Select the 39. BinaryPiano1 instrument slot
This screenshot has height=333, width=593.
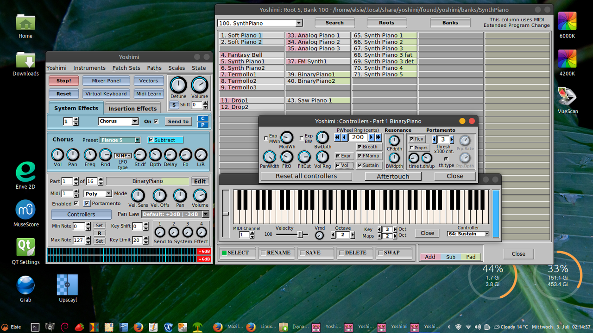(x=318, y=74)
